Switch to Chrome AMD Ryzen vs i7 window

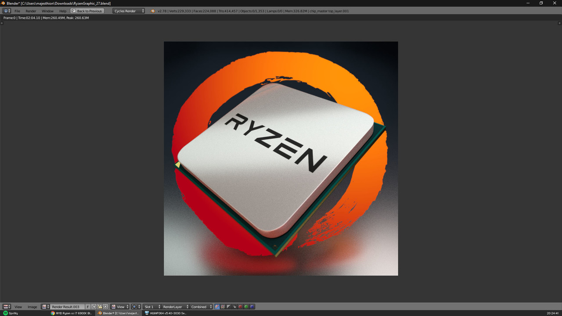(x=72, y=313)
